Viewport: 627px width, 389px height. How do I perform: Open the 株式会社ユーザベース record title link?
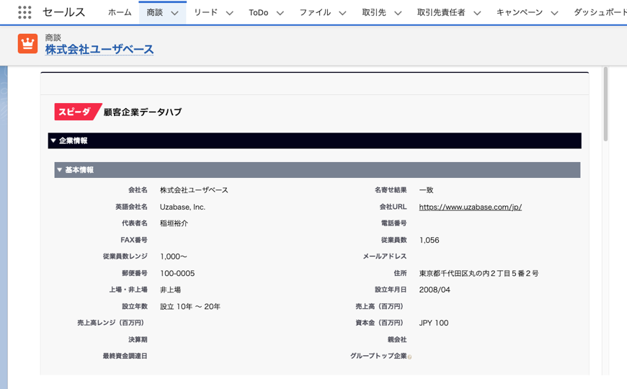click(99, 49)
